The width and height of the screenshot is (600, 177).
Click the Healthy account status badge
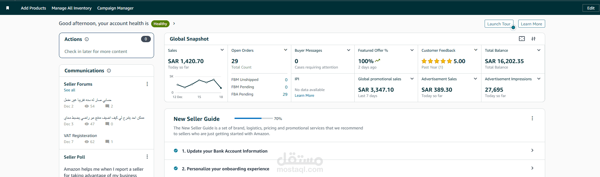[160, 24]
